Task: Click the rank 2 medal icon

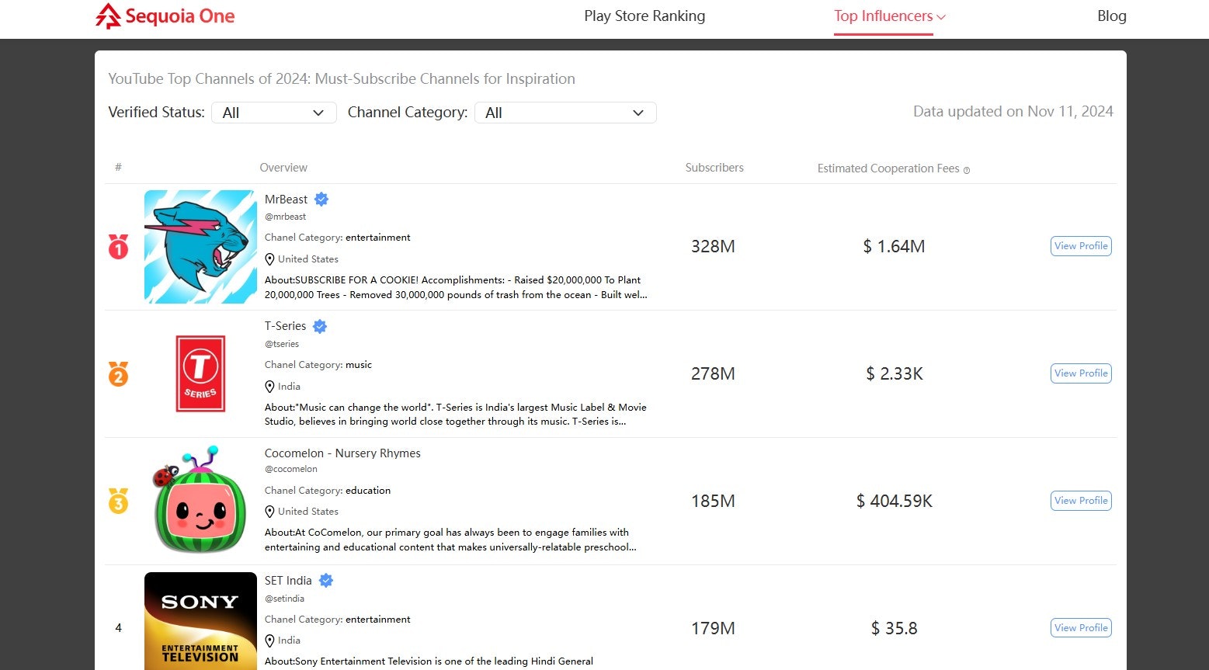Action: point(118,374)
